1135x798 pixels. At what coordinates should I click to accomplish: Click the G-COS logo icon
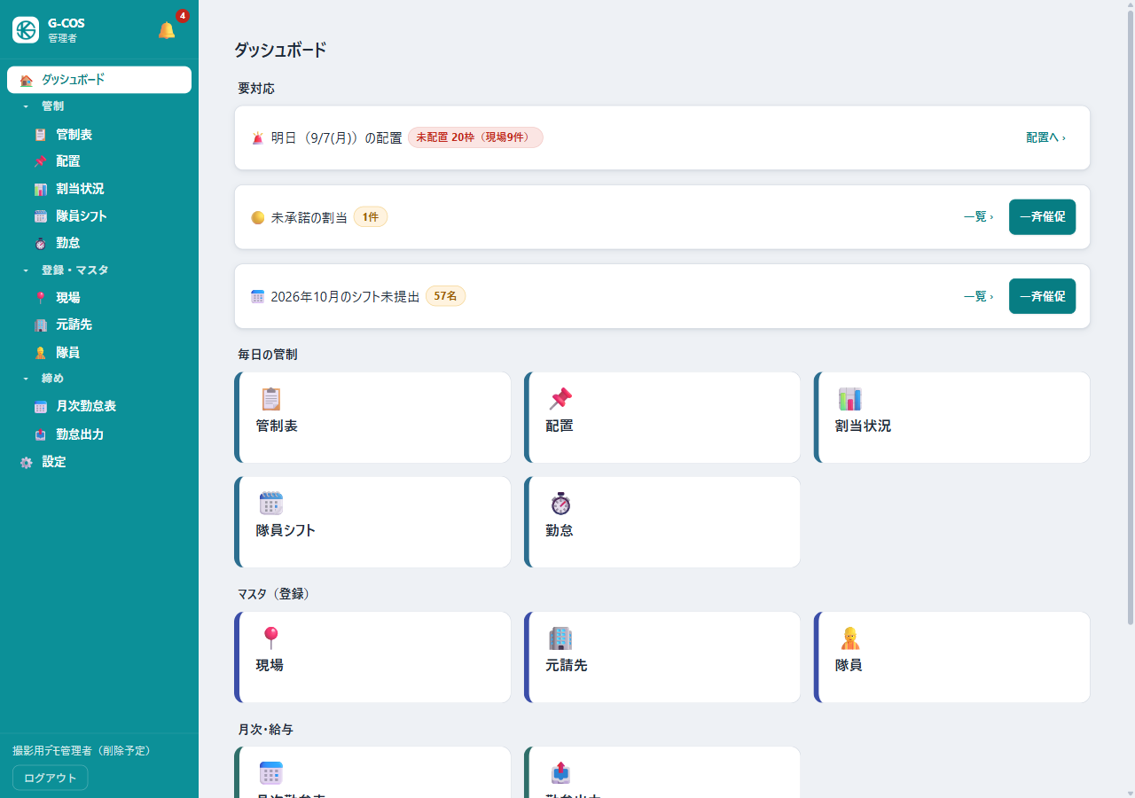26,29
